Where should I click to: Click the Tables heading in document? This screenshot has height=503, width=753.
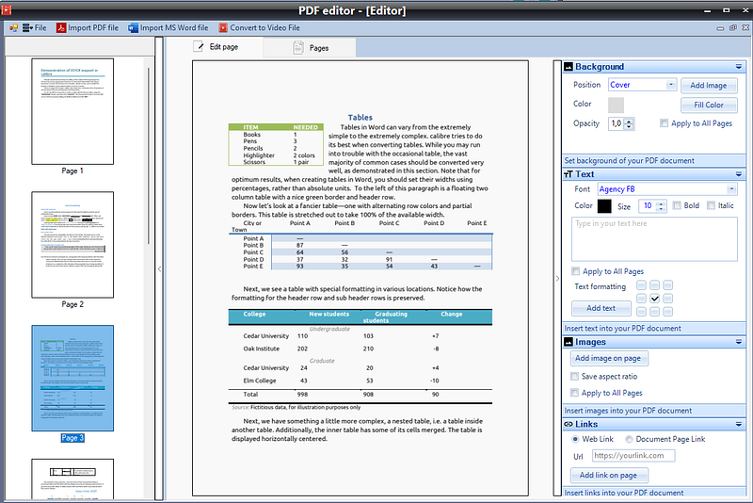(360, 117)
